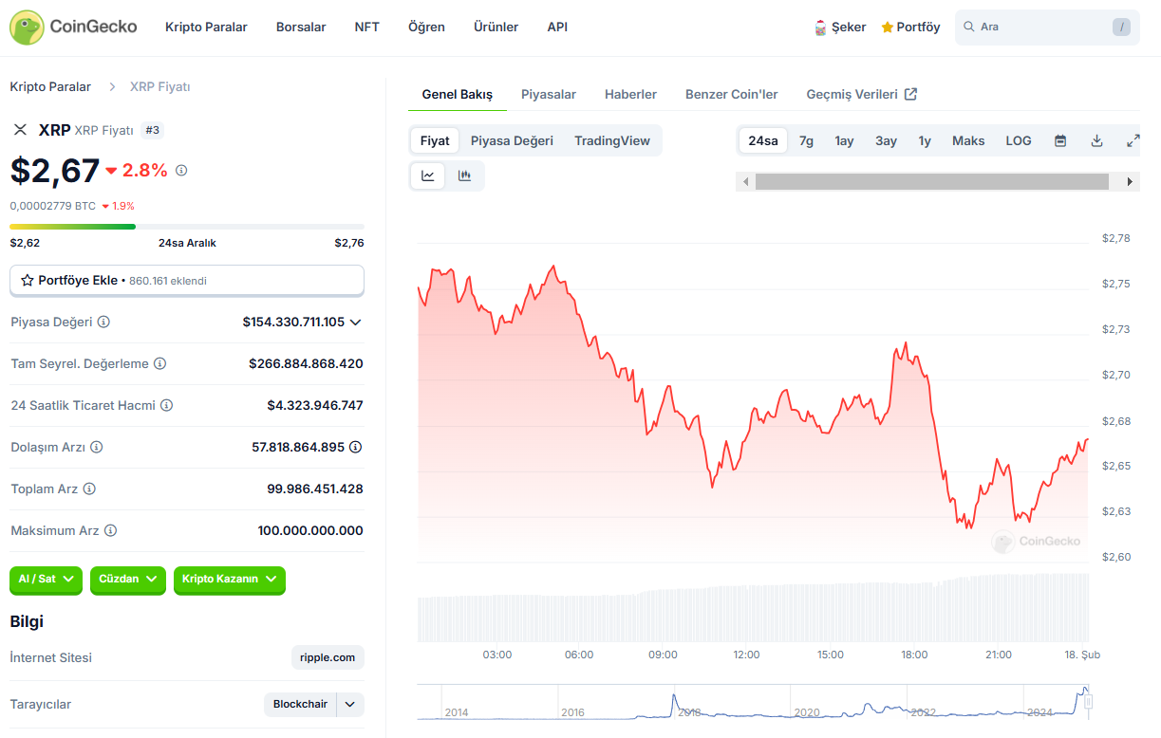The image size is (1161, 738).
Task: Set the chart range to 24sa
Action: point(763,140)
